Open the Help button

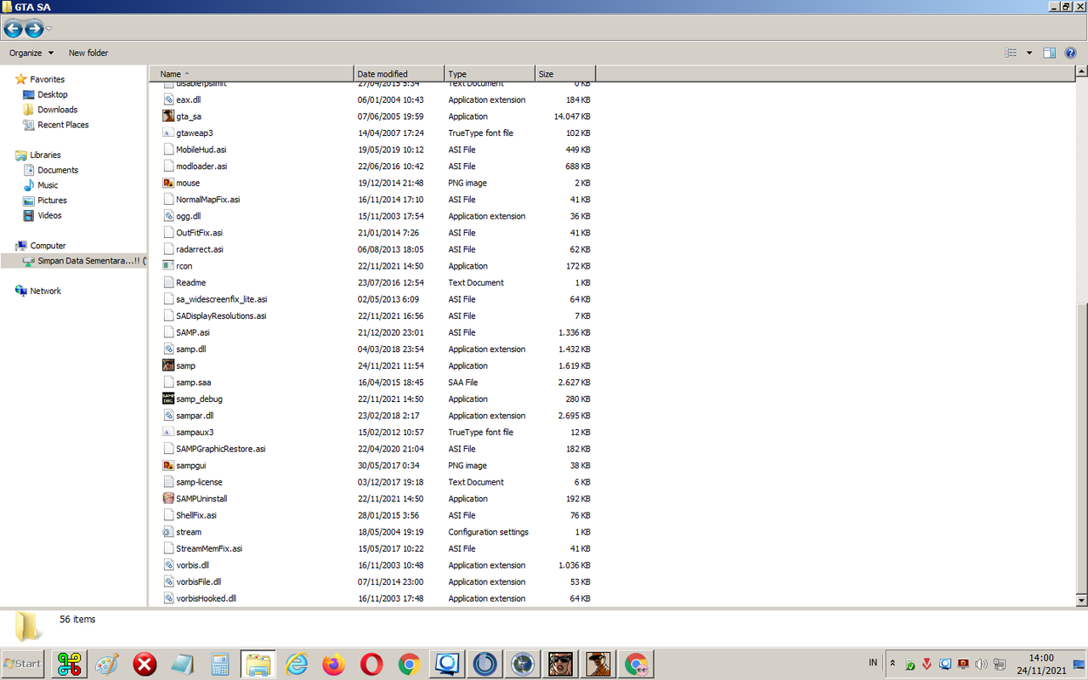[1071, 53]
